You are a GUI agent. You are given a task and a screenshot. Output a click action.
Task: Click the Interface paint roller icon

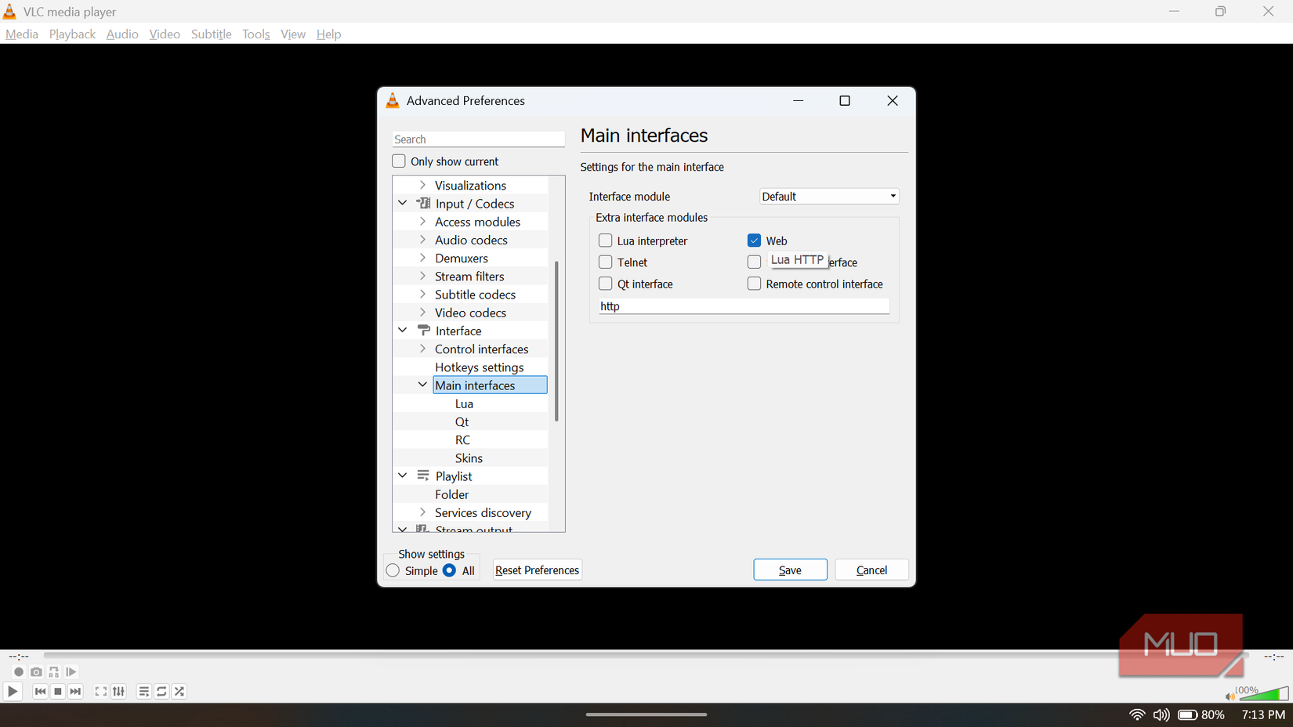click(x=423, y=331)
